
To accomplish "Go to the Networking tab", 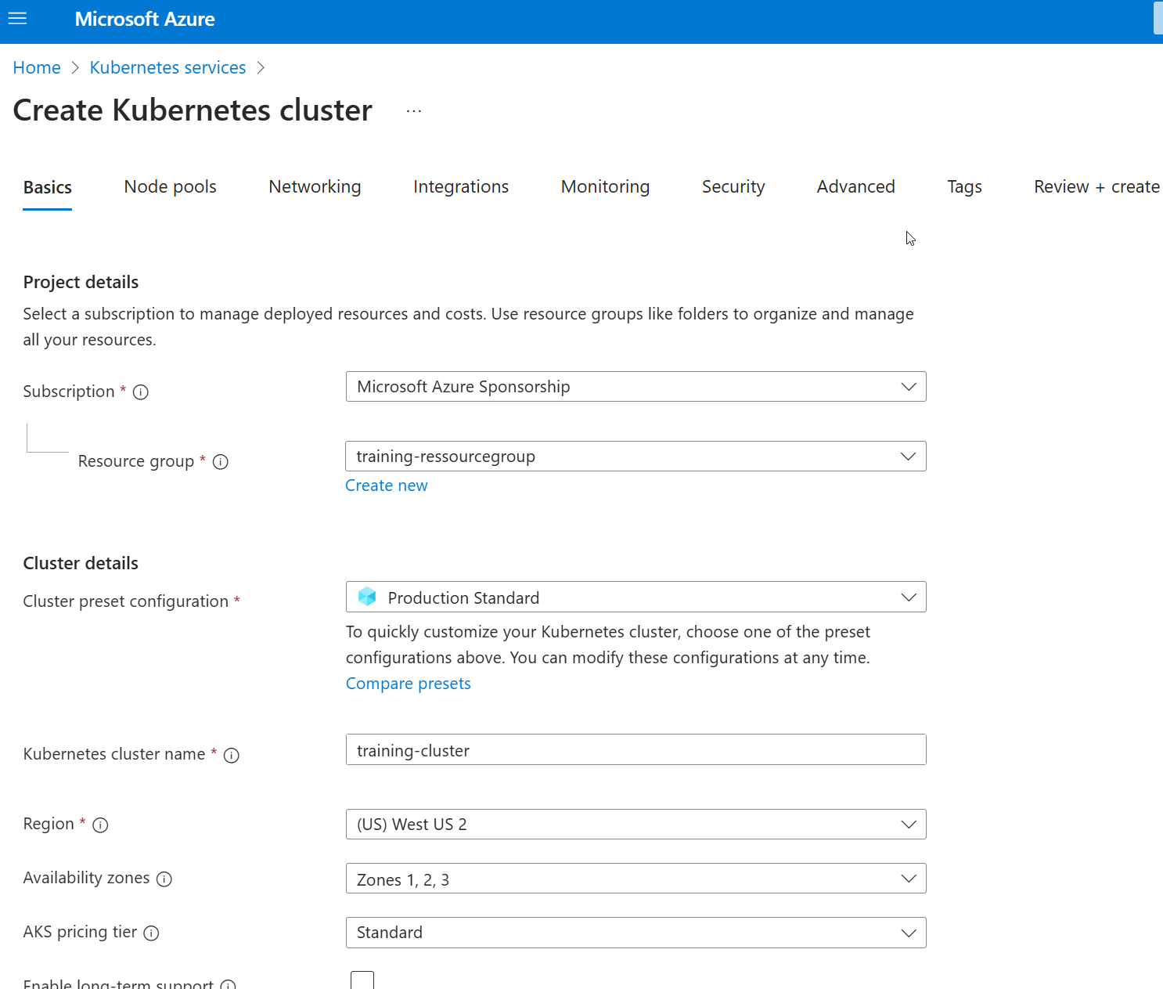I will pos(315,187).
